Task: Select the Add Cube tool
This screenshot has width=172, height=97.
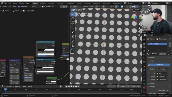Action: tap(73, 51)
